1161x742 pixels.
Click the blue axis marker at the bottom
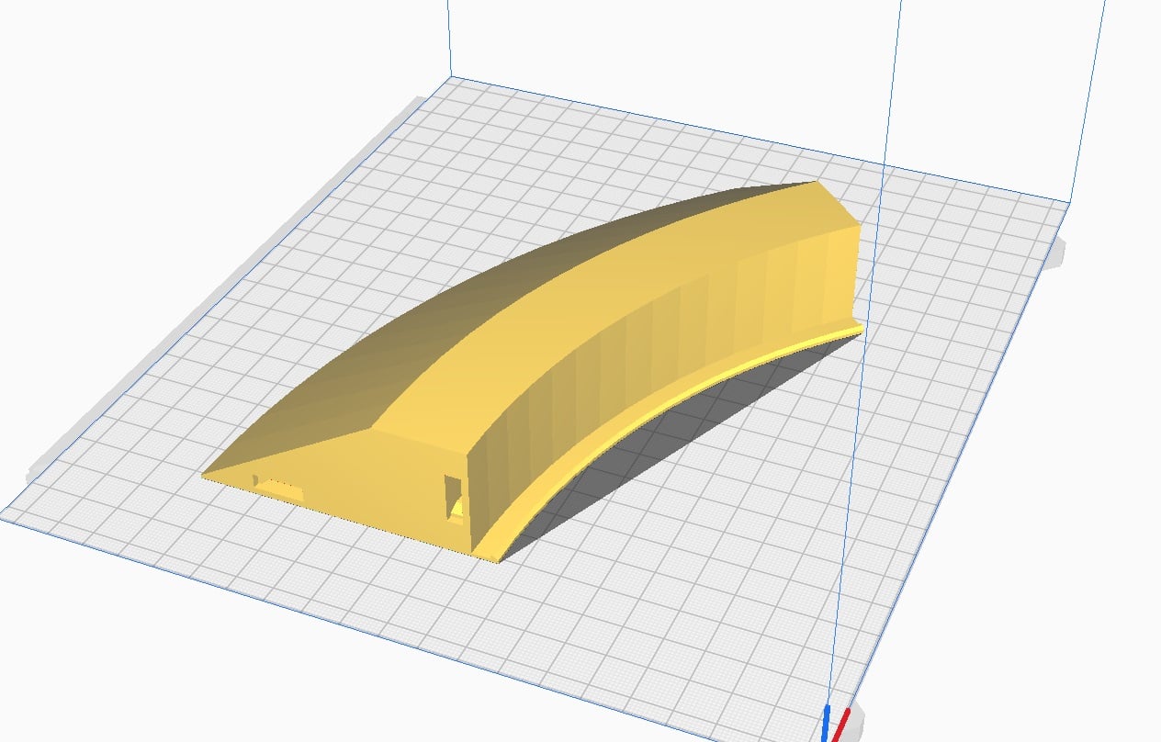[826, 721]
